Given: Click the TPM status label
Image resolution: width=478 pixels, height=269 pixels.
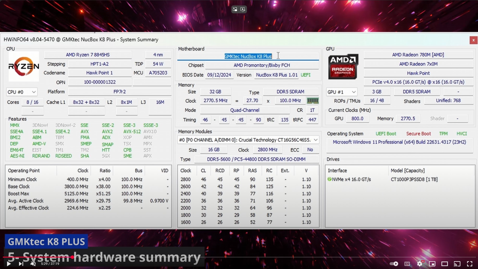Looking at the screenshot, I should tap(443, 134).
